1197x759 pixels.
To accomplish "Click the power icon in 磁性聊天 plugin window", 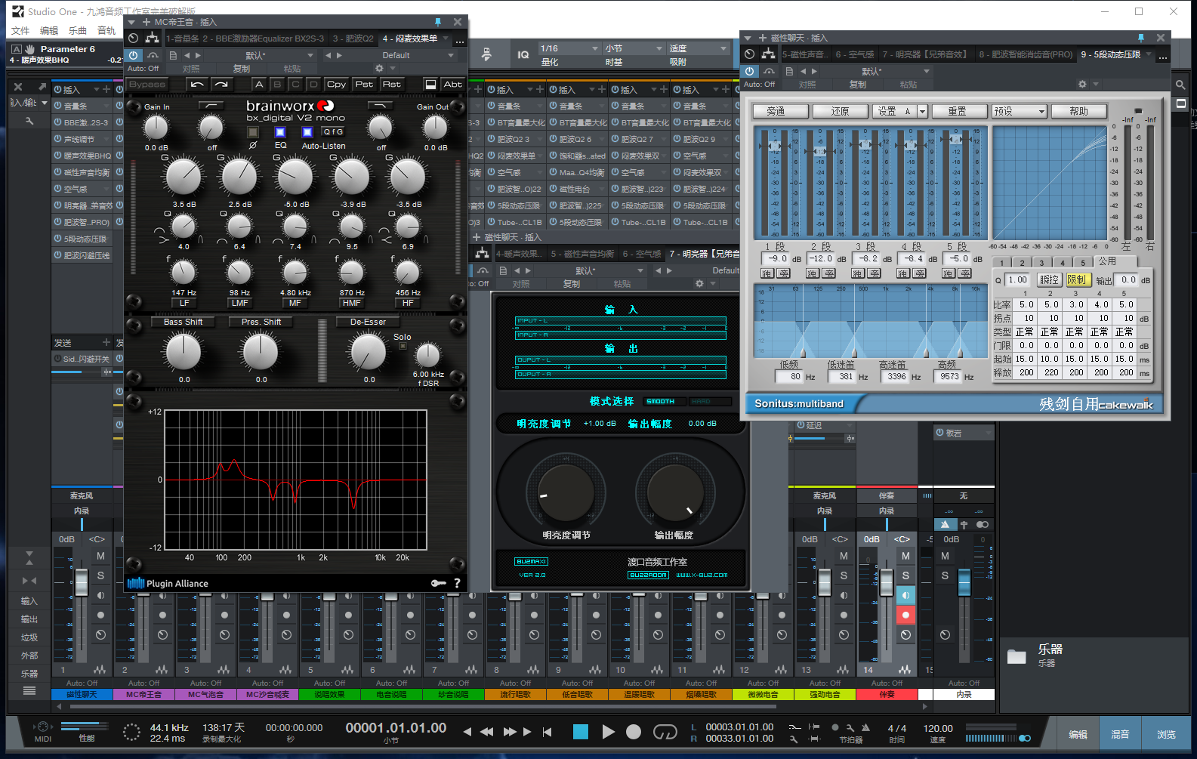I will tap(749, 71).
